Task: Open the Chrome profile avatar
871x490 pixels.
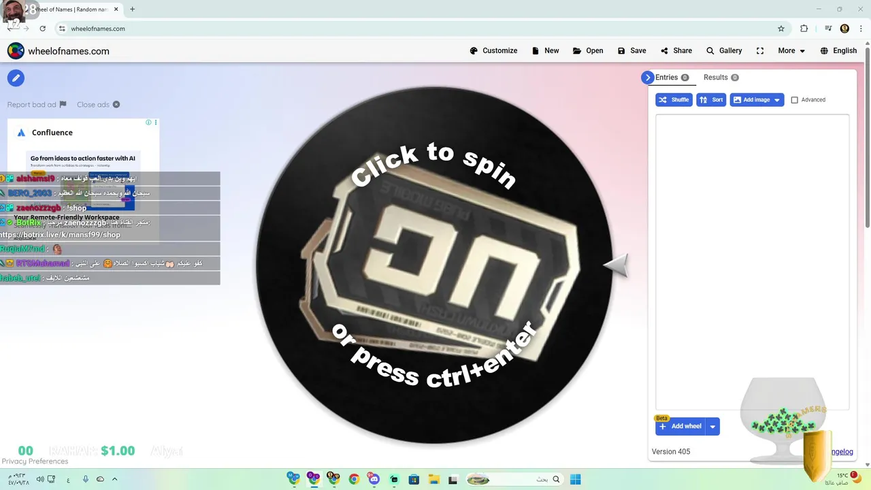Action: click(844, 29)
